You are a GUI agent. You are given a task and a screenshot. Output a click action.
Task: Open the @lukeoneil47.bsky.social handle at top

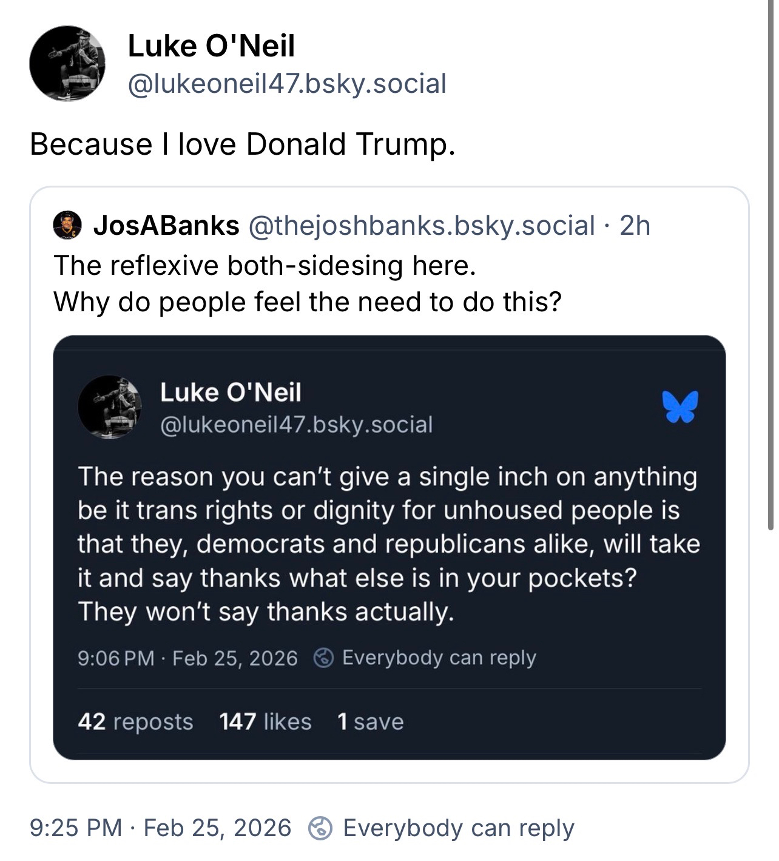click(287, 84)
